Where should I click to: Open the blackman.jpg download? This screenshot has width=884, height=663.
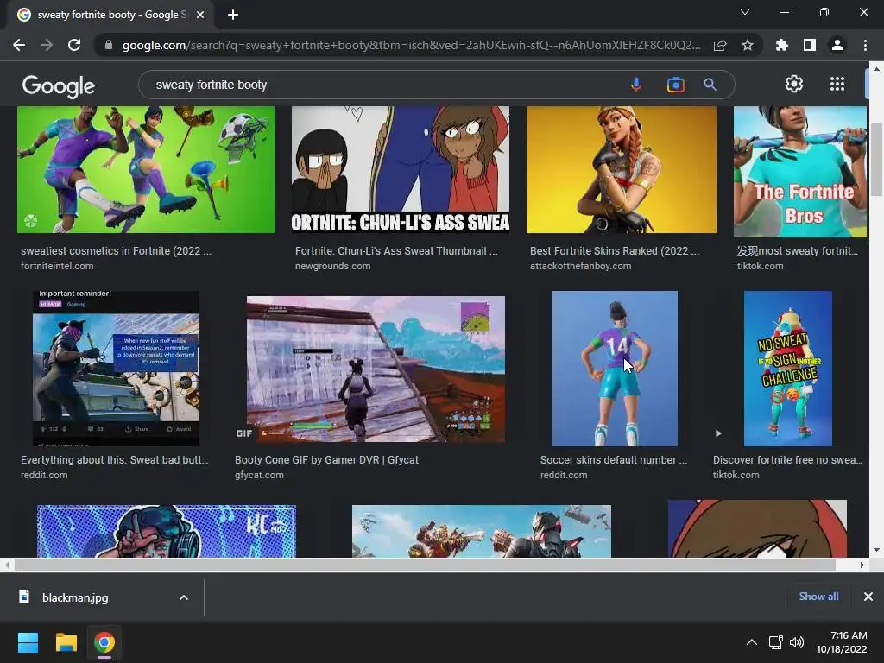point(75,597)
